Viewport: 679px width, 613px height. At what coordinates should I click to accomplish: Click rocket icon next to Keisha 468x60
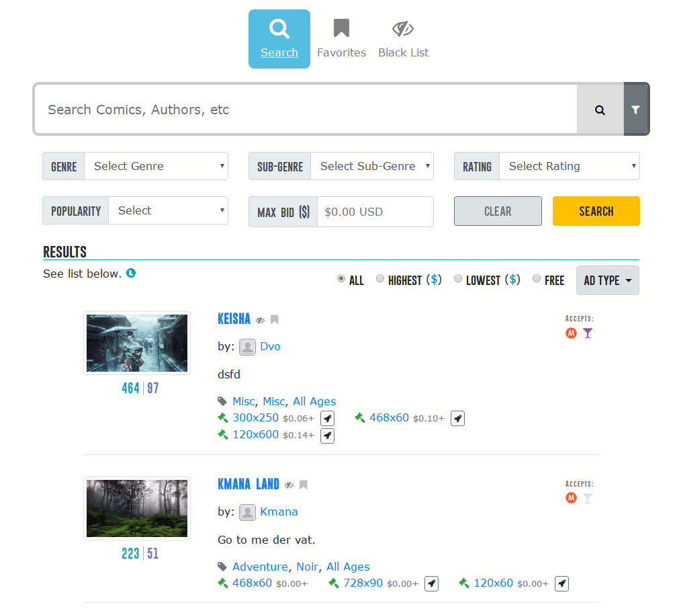[458, 418]
